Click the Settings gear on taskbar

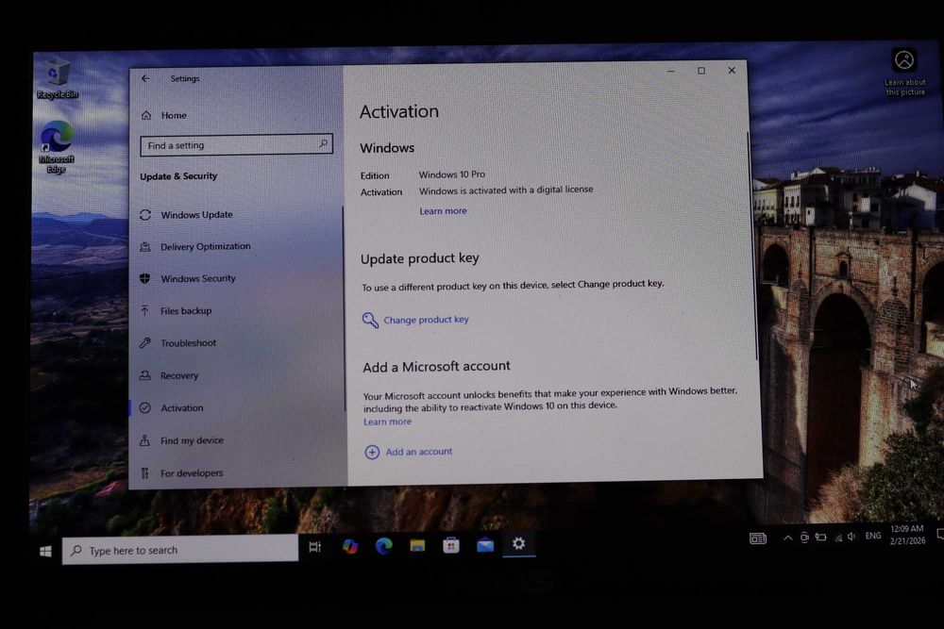click(518, 543)
